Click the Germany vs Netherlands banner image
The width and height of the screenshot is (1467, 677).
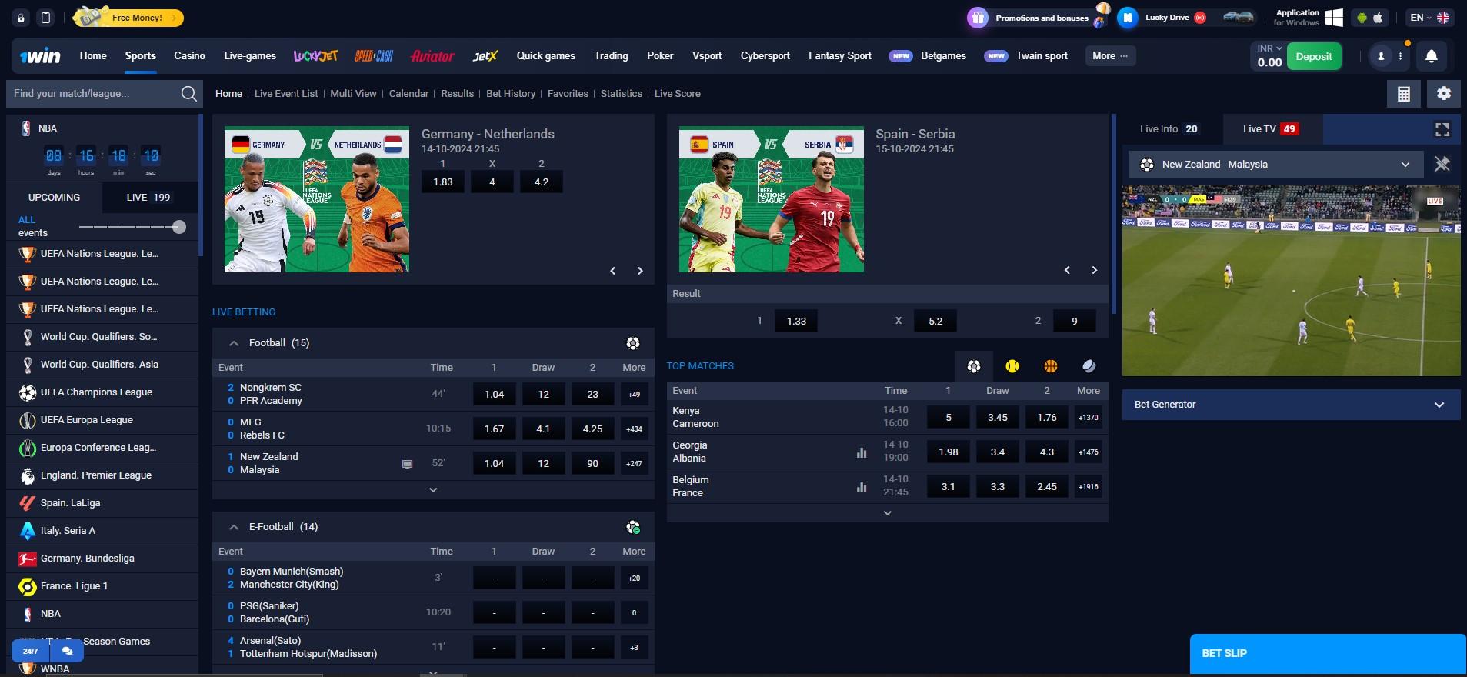click(x=317, y=199)
